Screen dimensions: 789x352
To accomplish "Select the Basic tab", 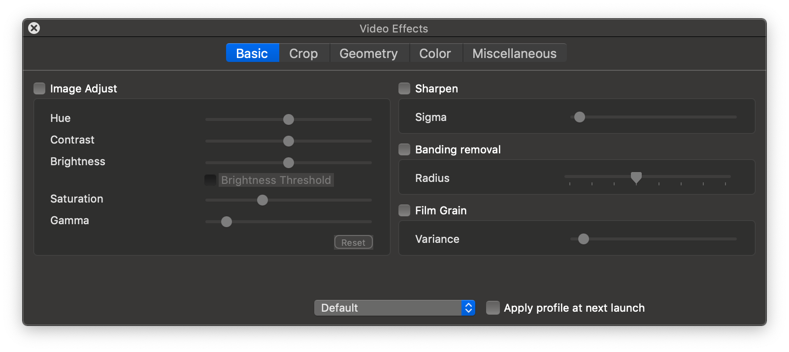I will [x=252, y=53].
